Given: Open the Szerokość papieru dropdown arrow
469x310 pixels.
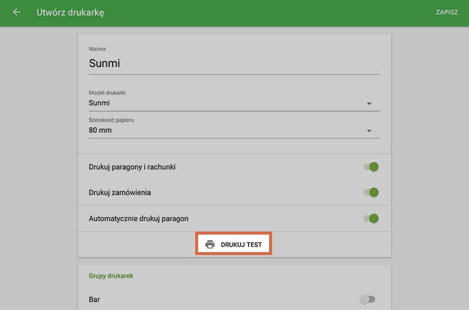Looking at the screenshot, I should [369, 130].
